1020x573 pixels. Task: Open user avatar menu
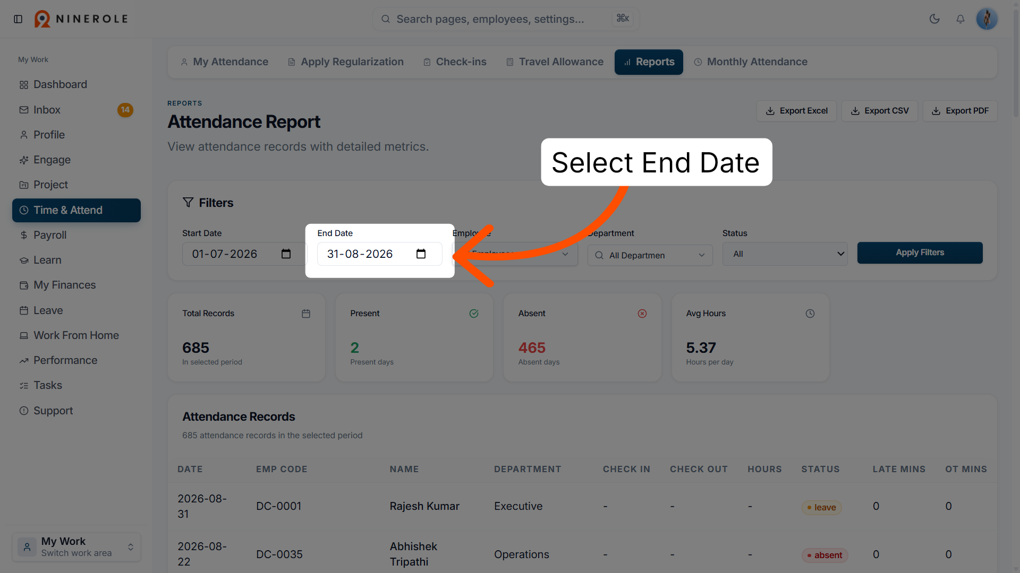pyautogui.click(x=987, y=19)
